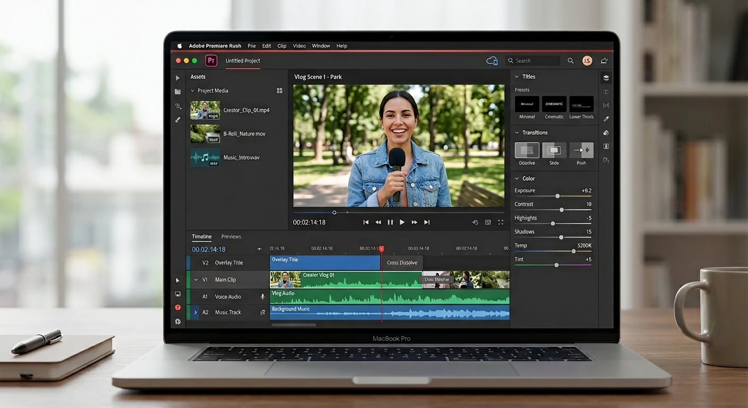This screenshot has width=748, height=408.
Task: Click the monitor icon in timeline sidebar
Action: click(x=178, y=294)
